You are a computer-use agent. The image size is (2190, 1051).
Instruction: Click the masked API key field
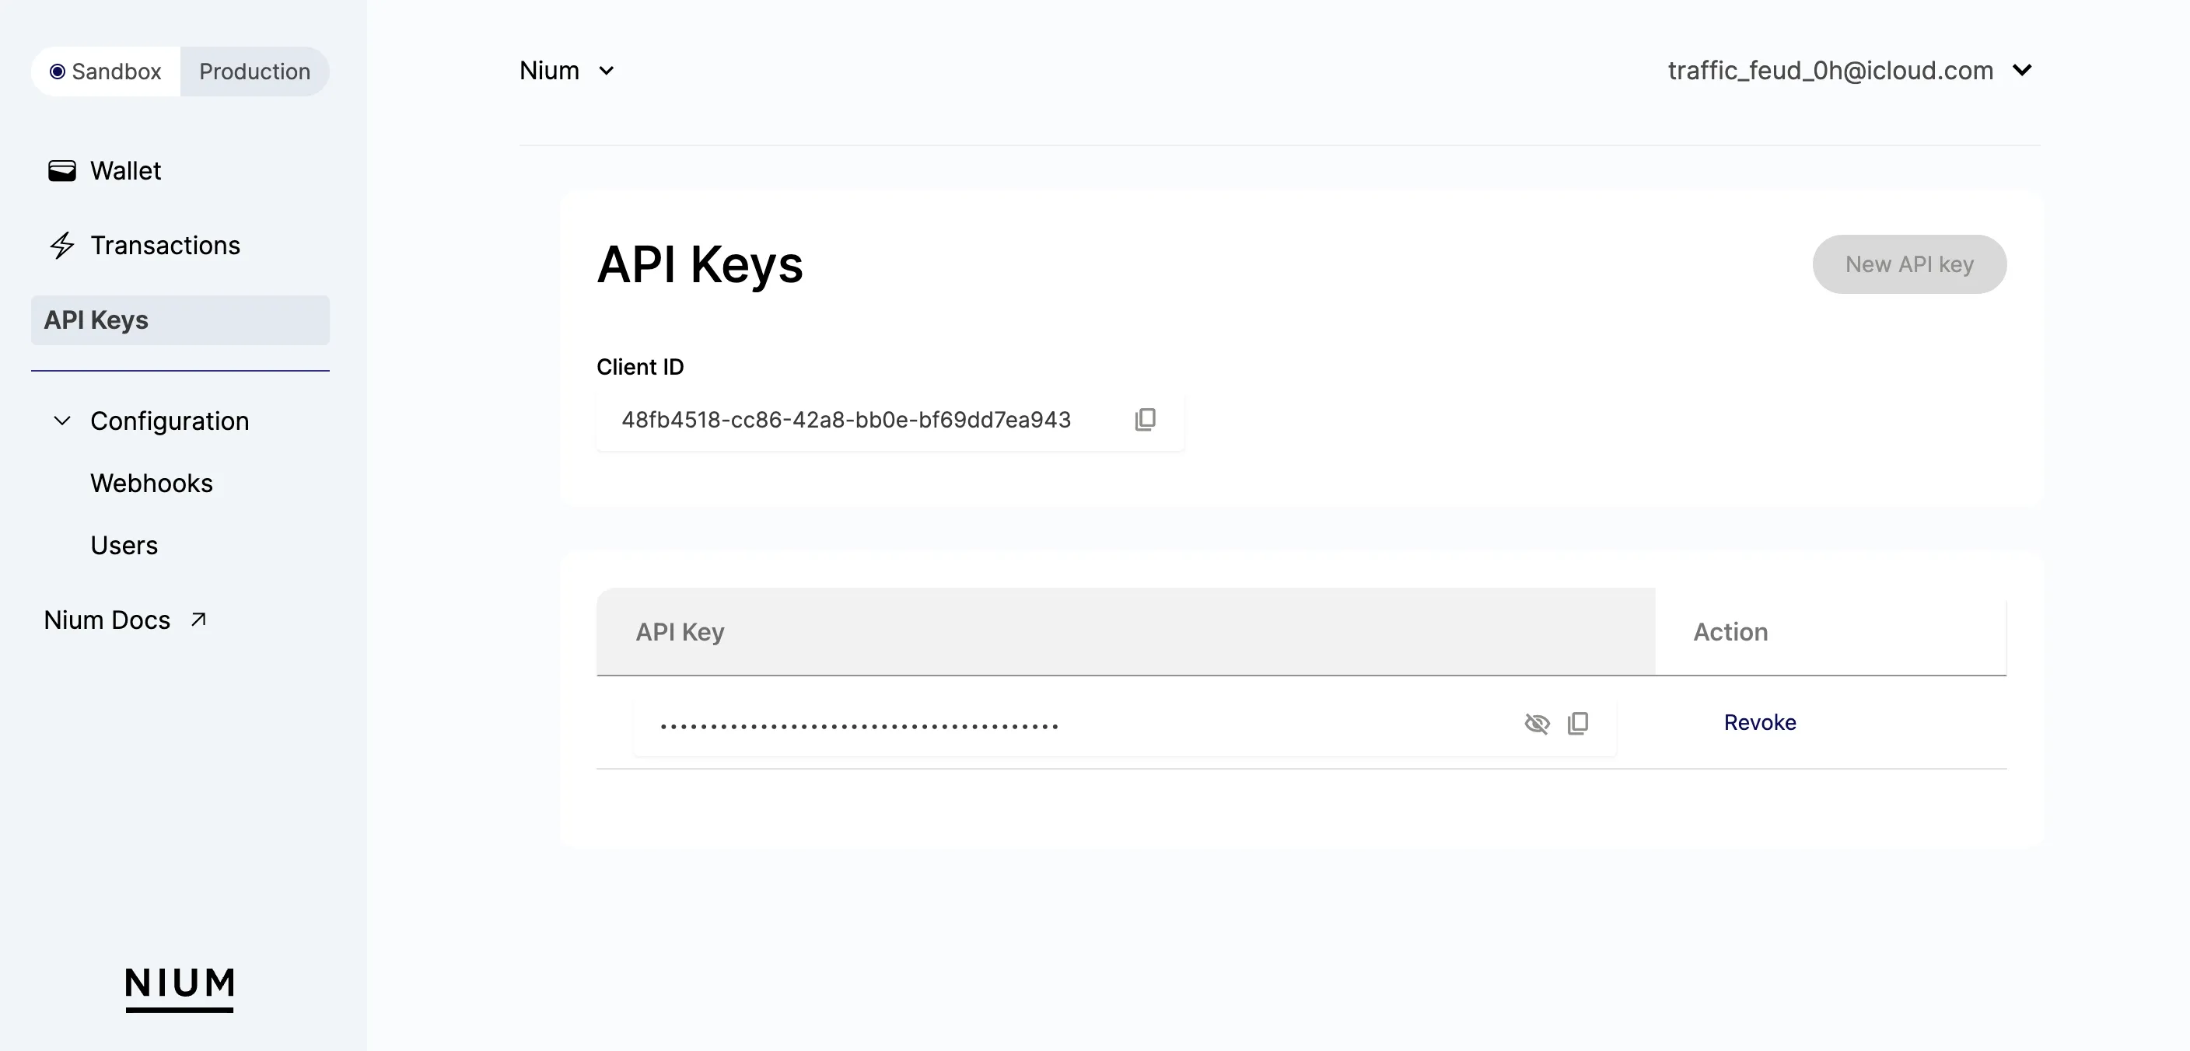pos(1125,724)
